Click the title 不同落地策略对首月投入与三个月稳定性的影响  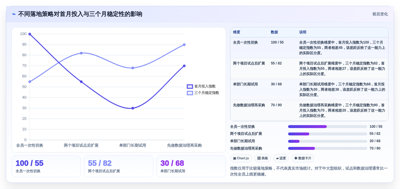(80, 14)
